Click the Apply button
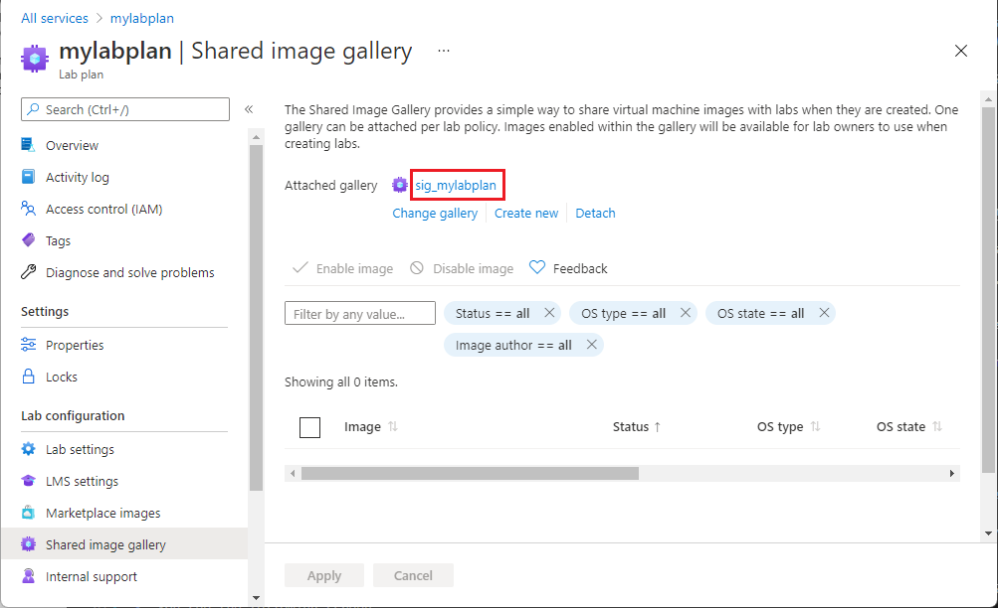Image resolution: width=998 pixels, height=608 pixels. pos(324,575)
